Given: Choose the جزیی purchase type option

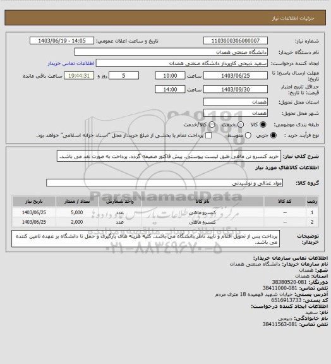Looking at the screenshot, I should tap(274, 135).
